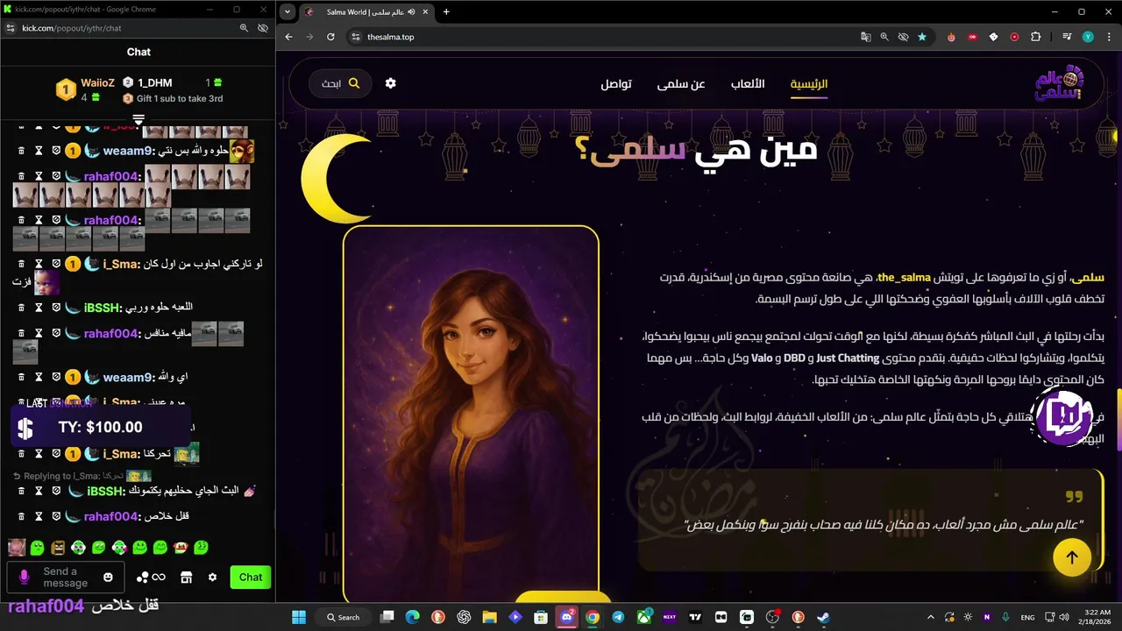The height and width of the screenshot is (631, 1122).
Task: Open the 'عن سلمى' about nav item
Action: click(681, 84)
